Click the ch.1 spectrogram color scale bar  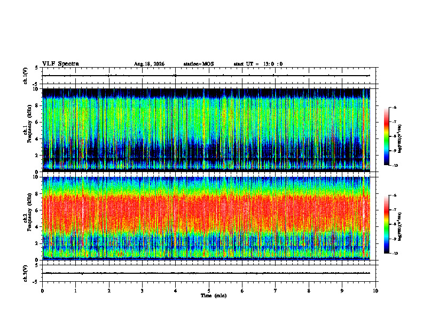coord(386,136)
